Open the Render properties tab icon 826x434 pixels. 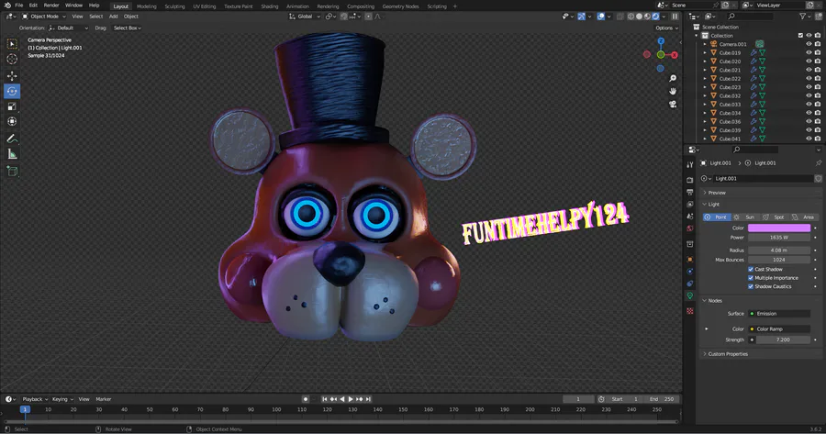690,180
